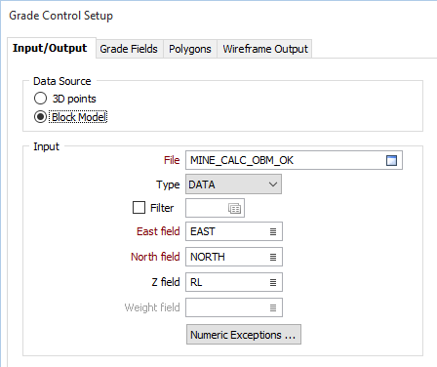Switch to the Polygons tab
This screenshot has height=367, width=437.
(190, 49)
